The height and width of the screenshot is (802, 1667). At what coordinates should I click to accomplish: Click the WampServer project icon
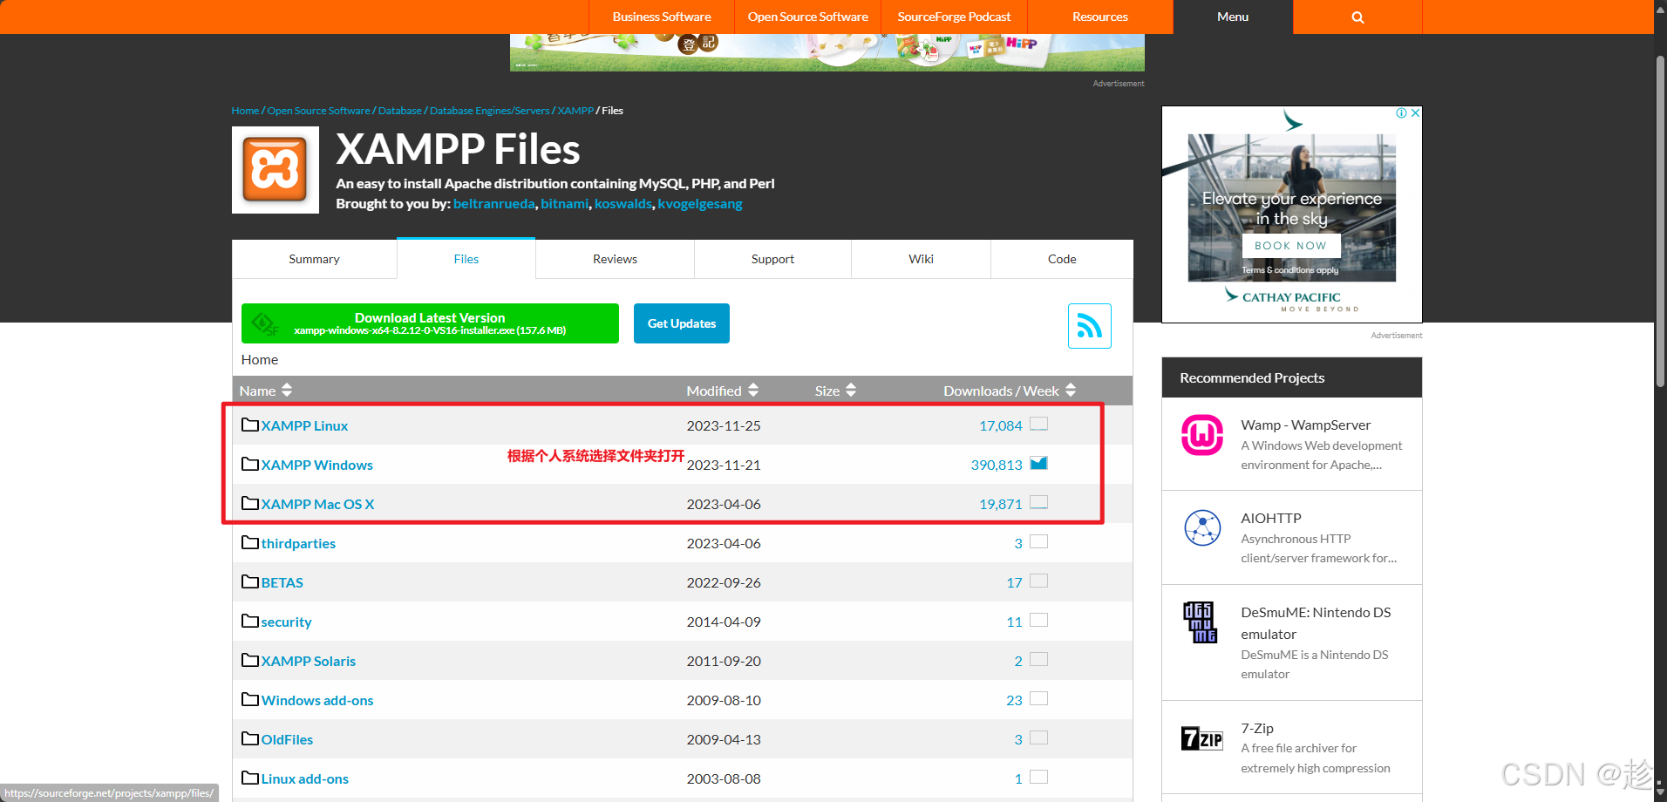click(1202, 435)
